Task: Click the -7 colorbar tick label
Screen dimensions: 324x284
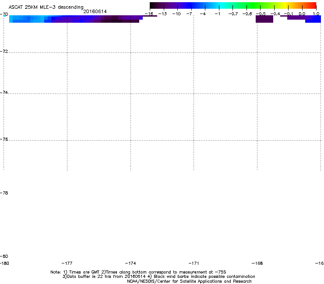Action: coord(189,14)
